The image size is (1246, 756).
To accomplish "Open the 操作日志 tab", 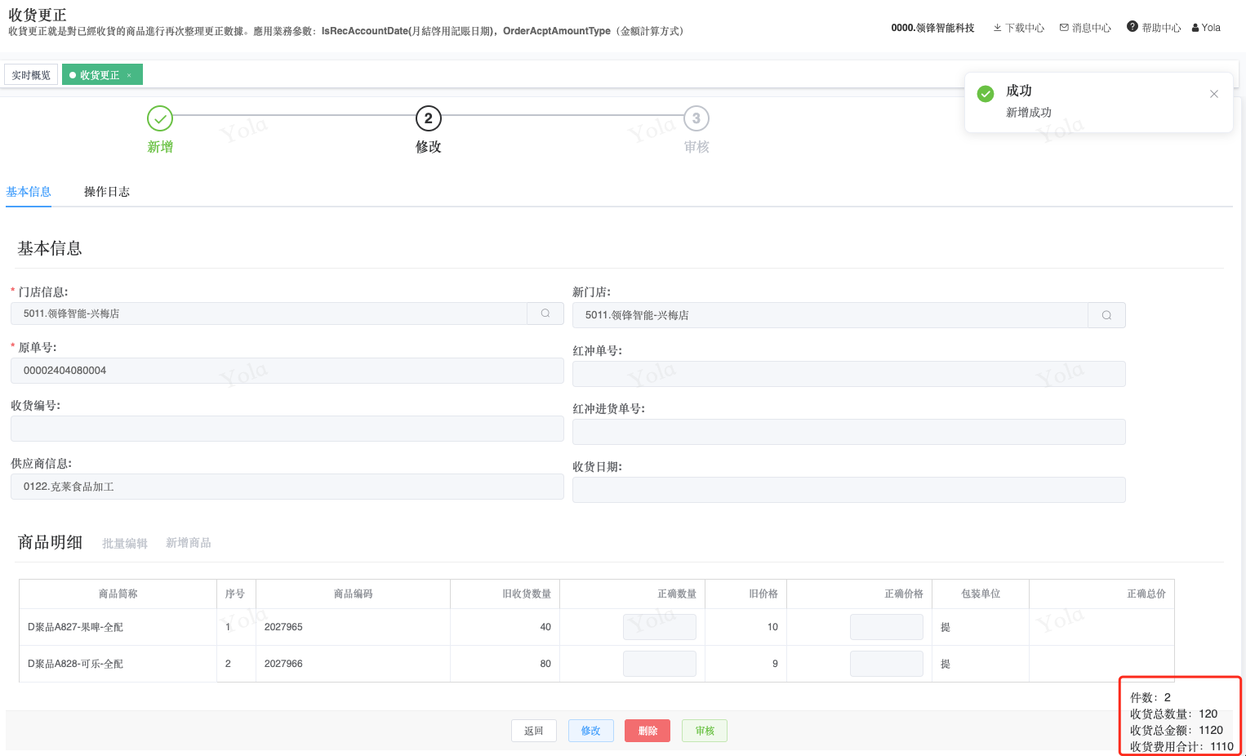I will (107, 192).
